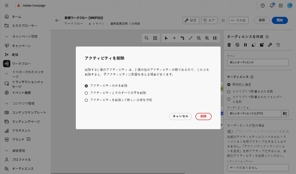
Task: Click the gear options icon in panel
Action: 270,45
